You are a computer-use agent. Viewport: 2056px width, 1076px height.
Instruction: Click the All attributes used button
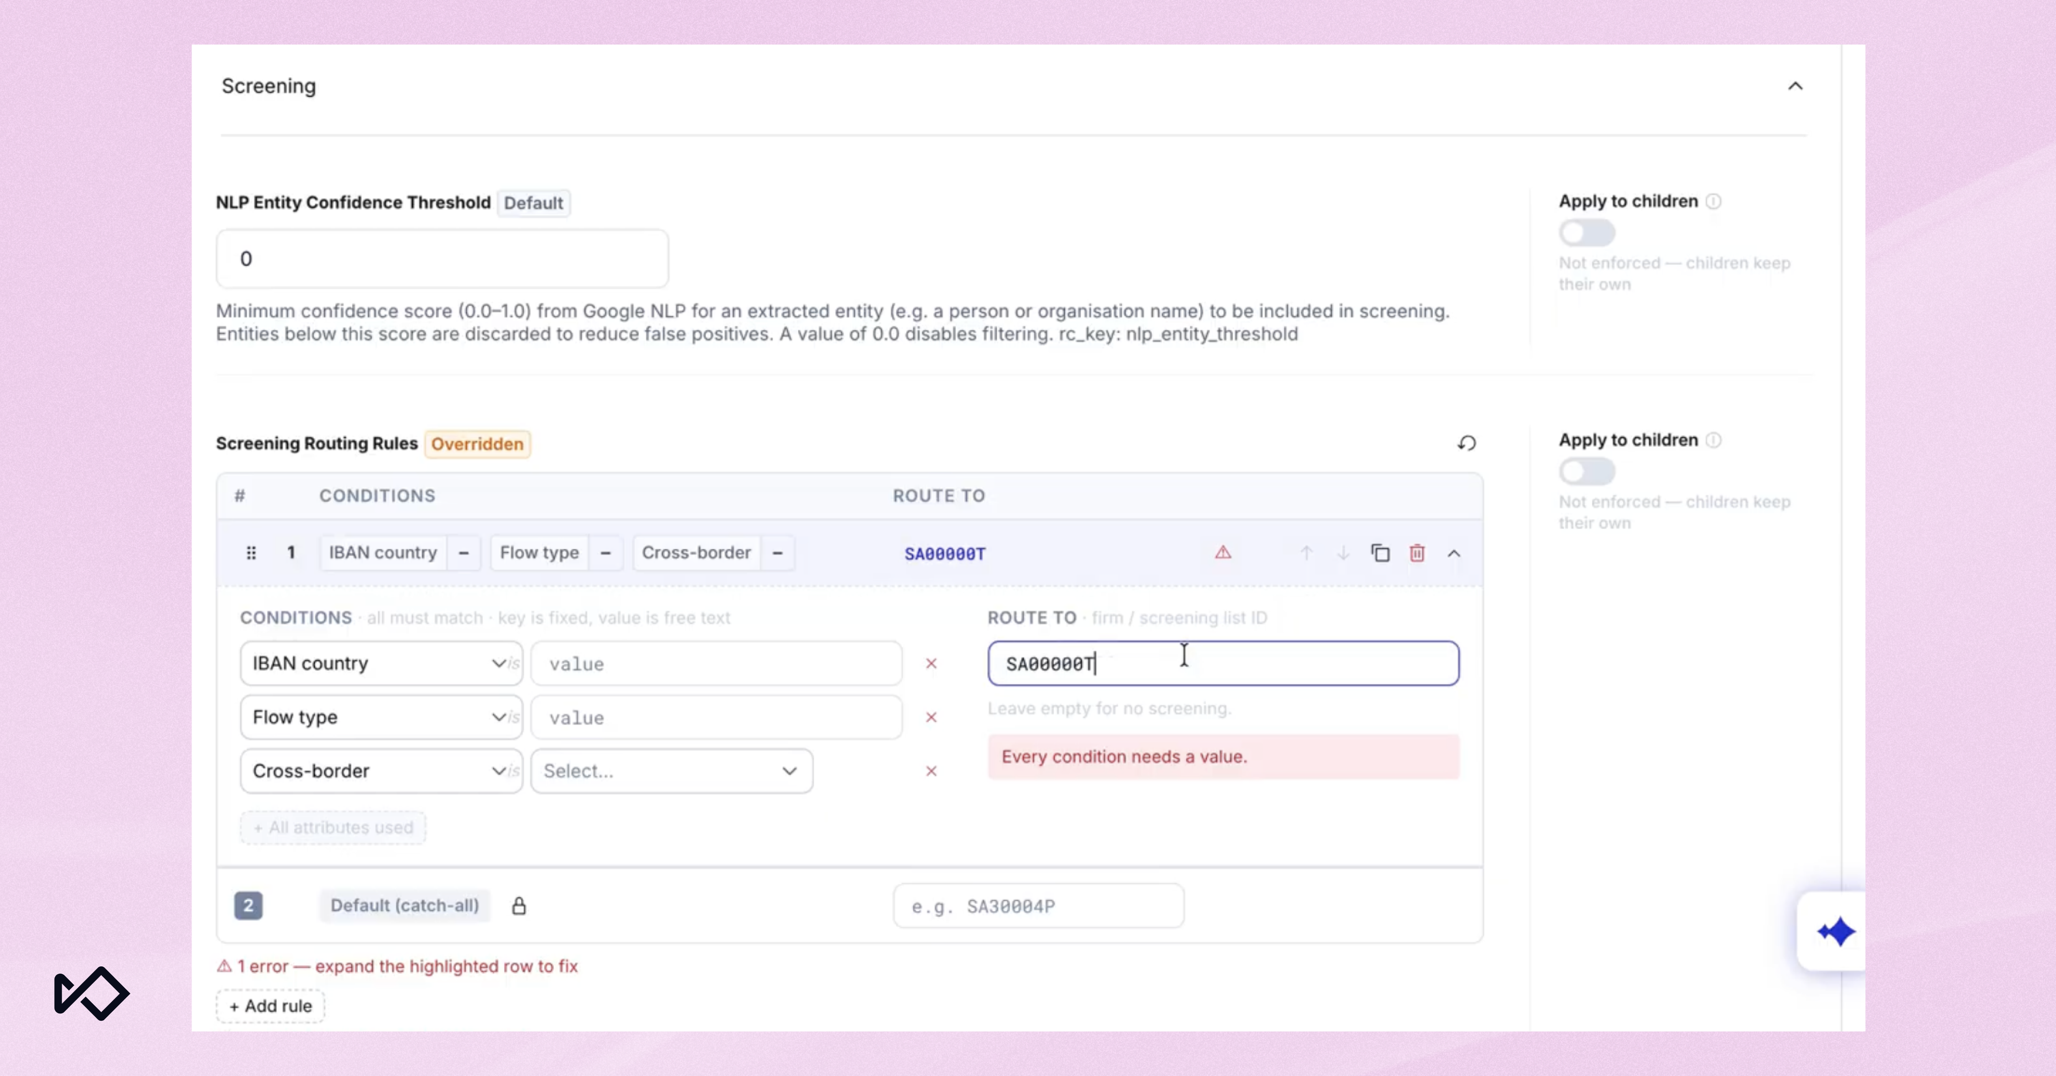[x=333, y=828]
